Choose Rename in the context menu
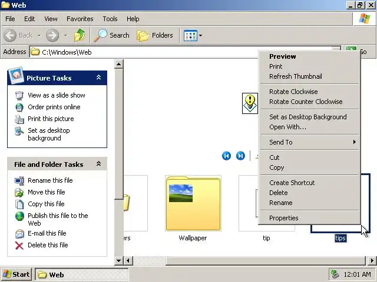Image resolution: width=377 pixels, height=282 pixels. click(x=309, y=203)
